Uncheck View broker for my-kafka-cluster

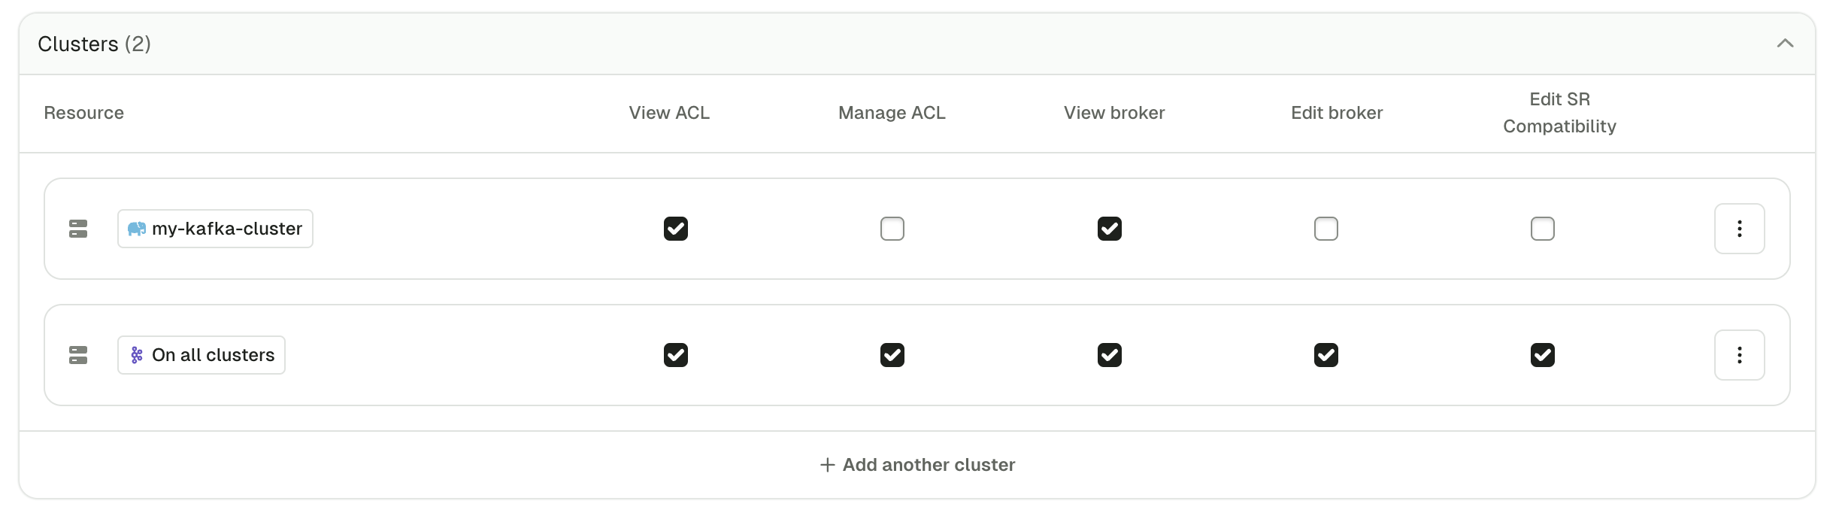click(x=1110, y=229)
